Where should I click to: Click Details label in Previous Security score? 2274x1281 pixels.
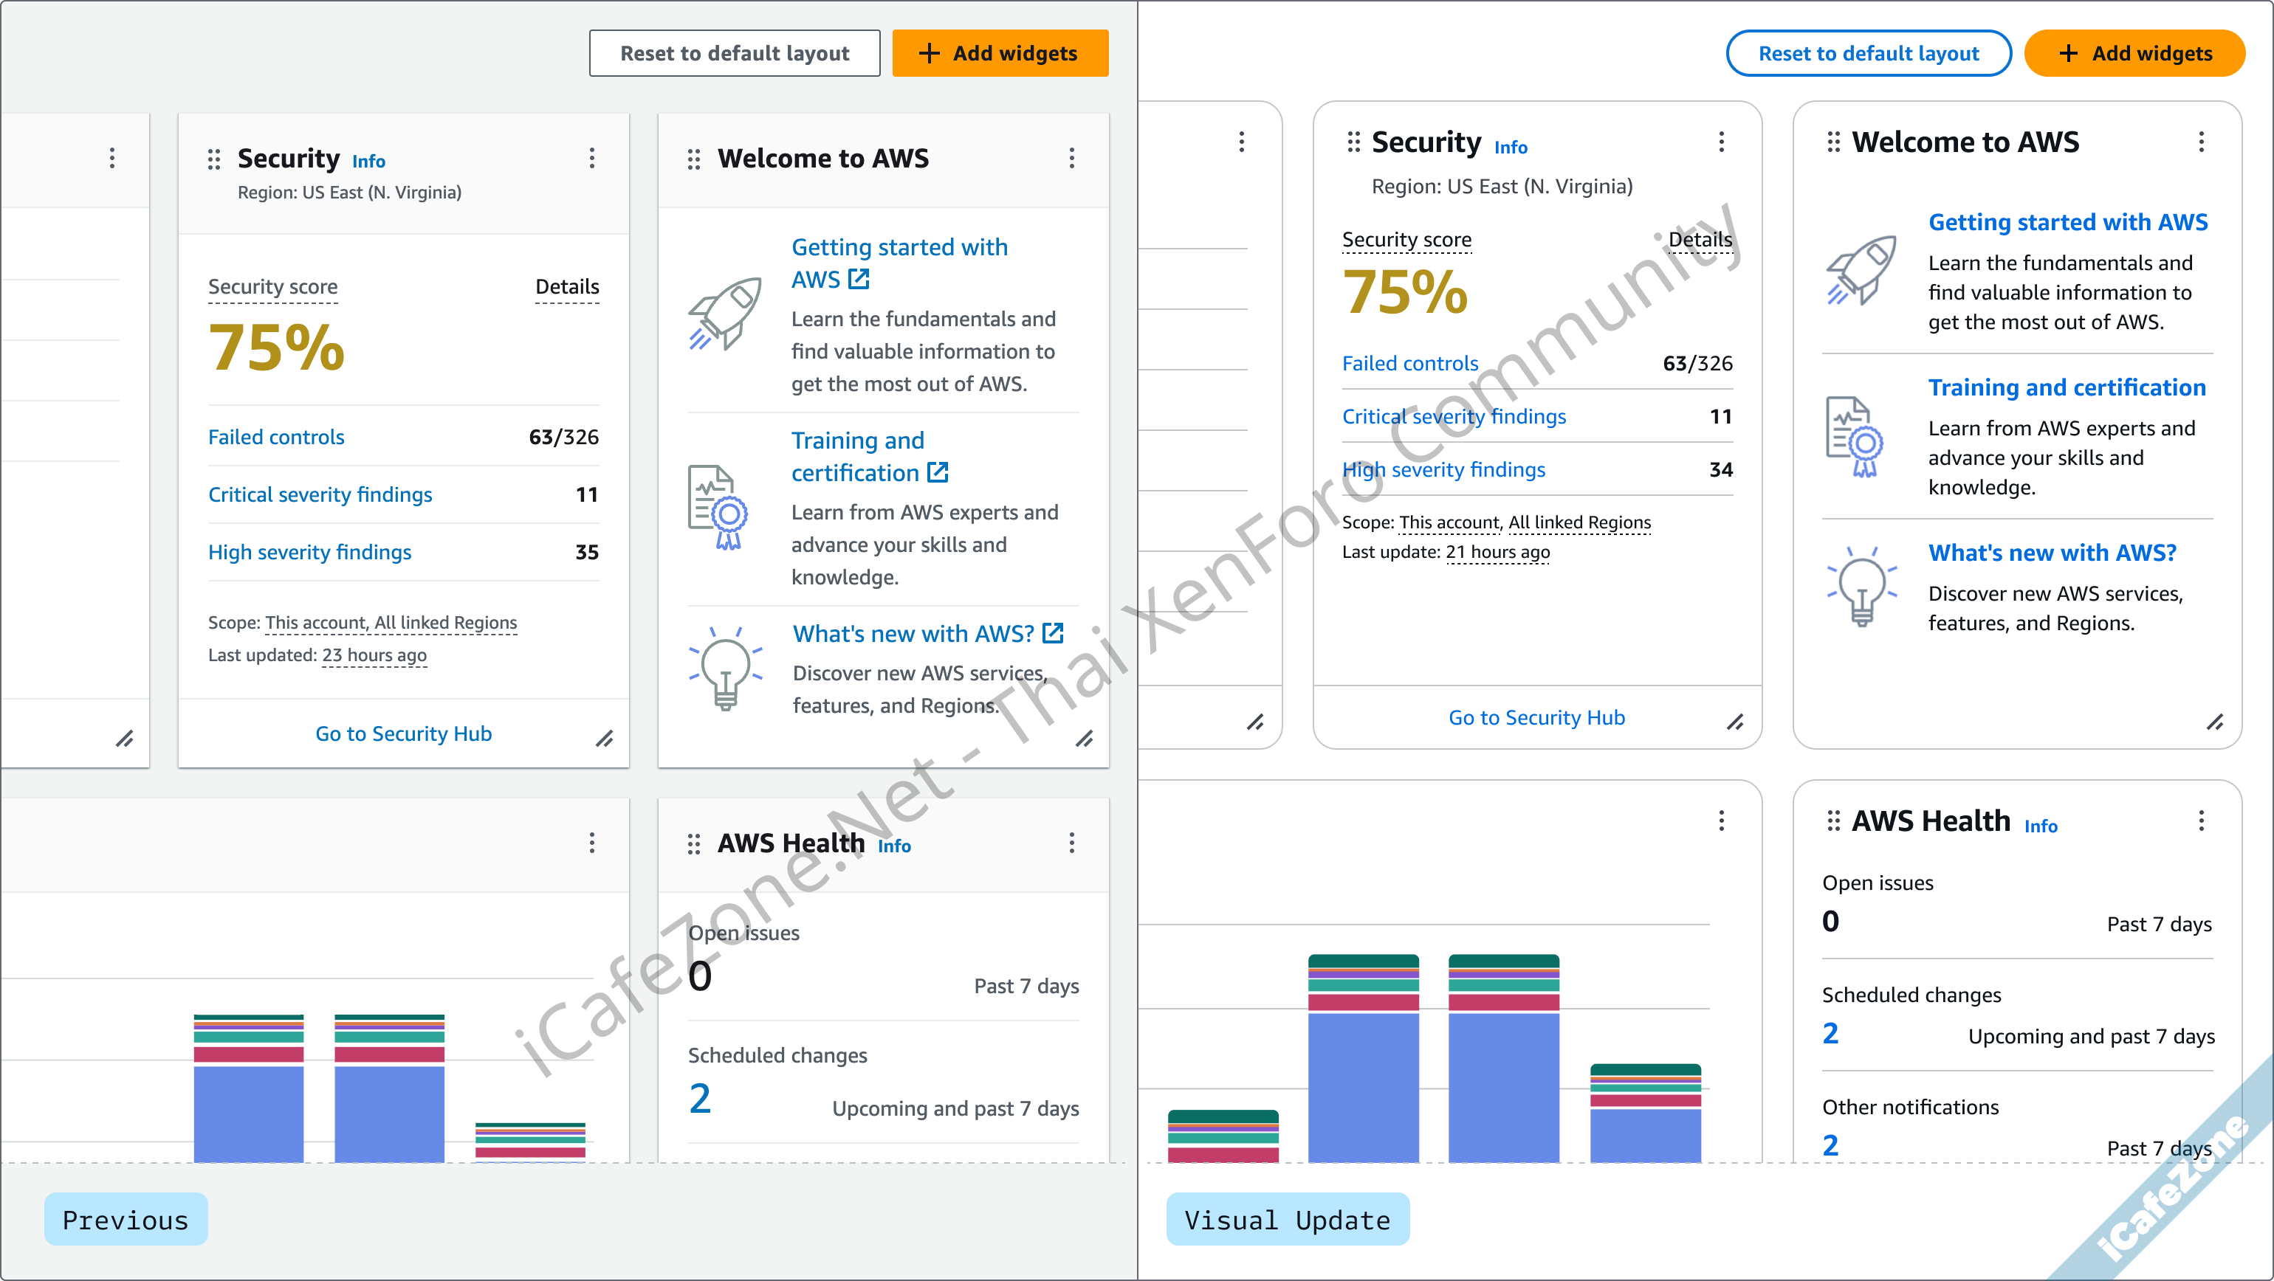[x=567, y=287]
